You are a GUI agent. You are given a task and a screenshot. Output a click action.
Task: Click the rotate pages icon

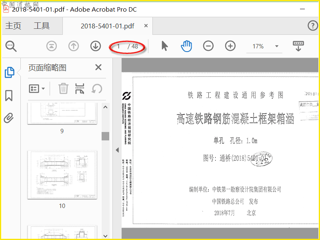point(97,89)
